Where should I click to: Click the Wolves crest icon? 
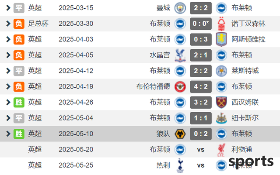180,134
